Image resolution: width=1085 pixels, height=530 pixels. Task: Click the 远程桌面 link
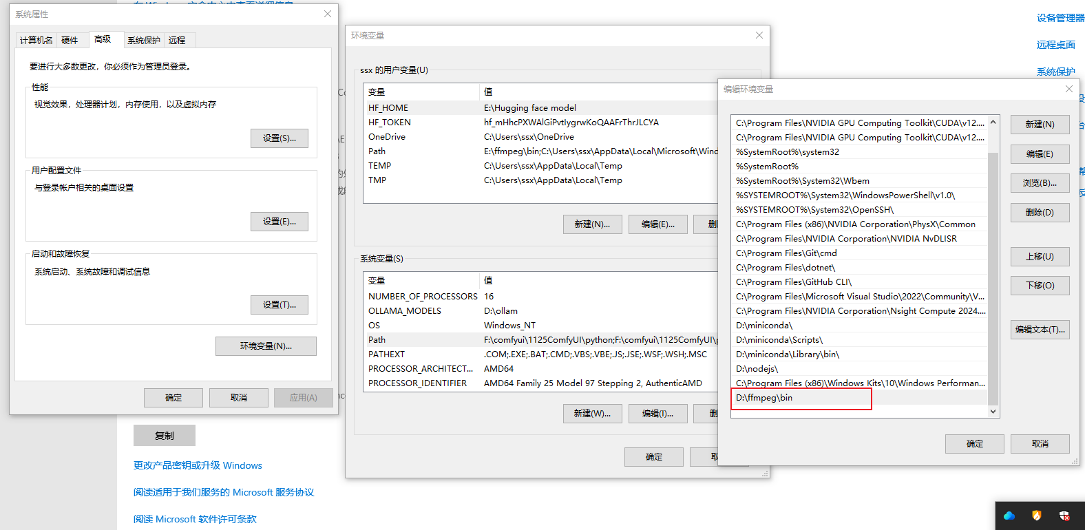click(x=1055, y=45)
